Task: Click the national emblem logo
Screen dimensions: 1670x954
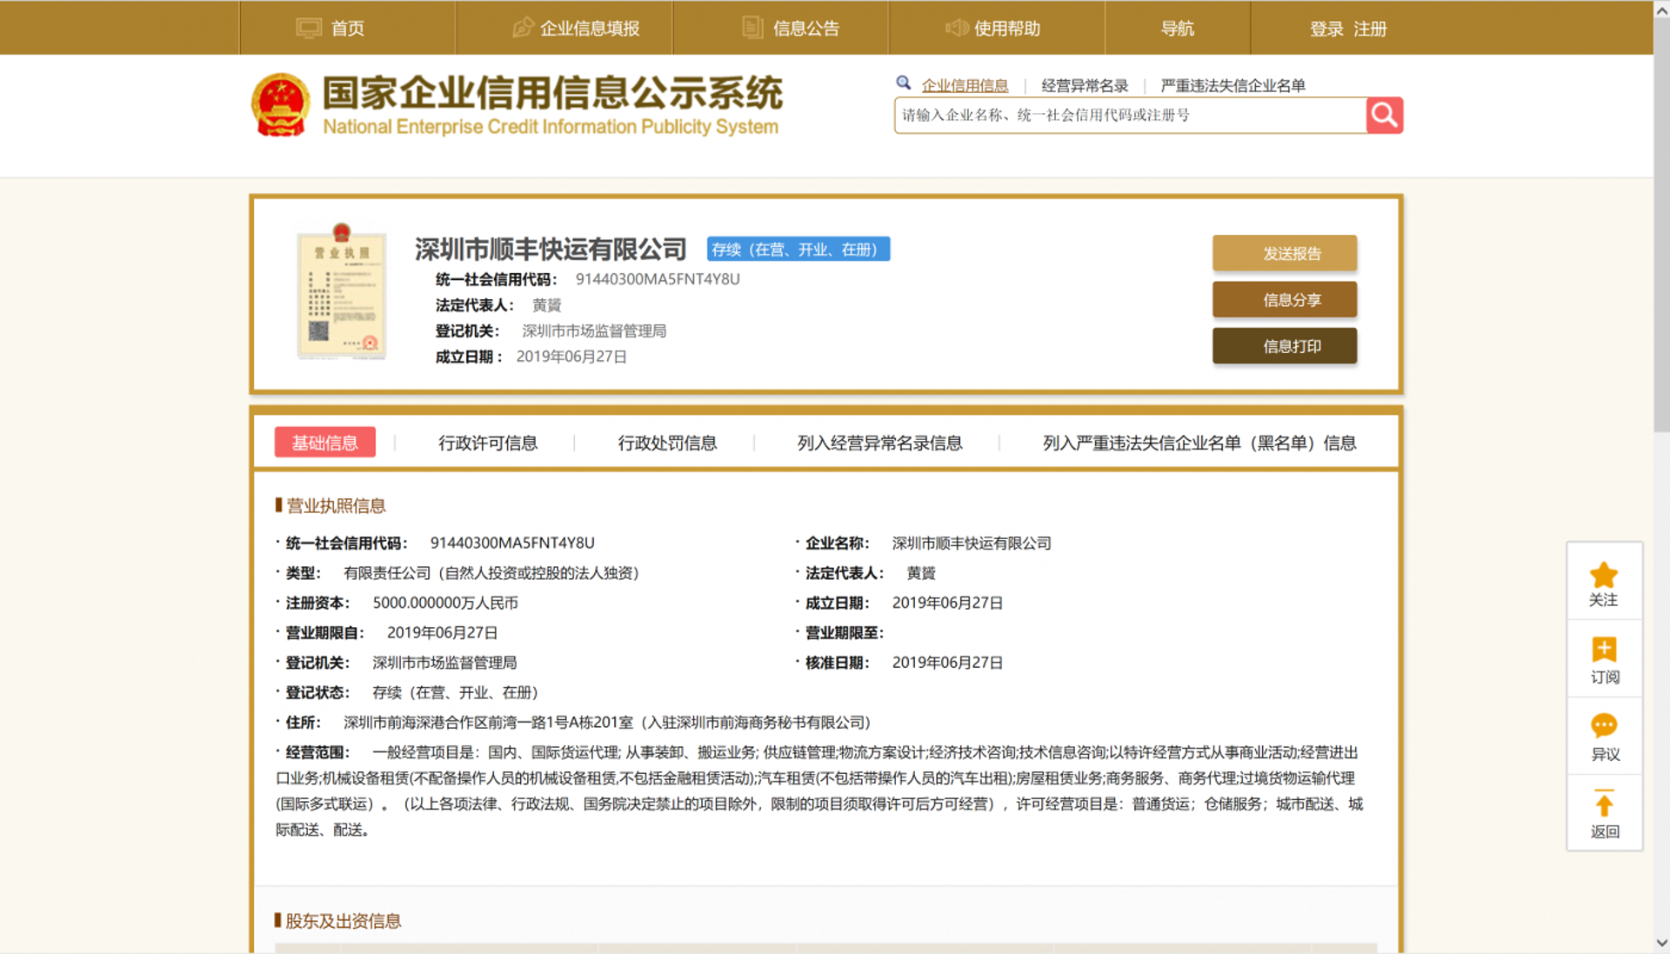Action: (x=280, y=105)
